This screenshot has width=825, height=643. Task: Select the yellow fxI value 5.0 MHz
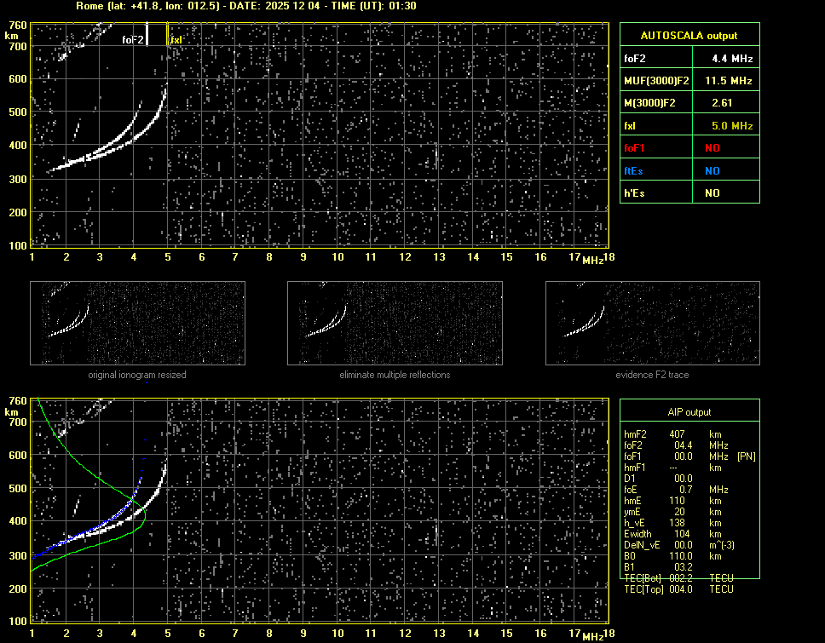point(732,126)
